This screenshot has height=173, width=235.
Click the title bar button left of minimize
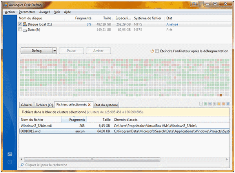(194, 4)
